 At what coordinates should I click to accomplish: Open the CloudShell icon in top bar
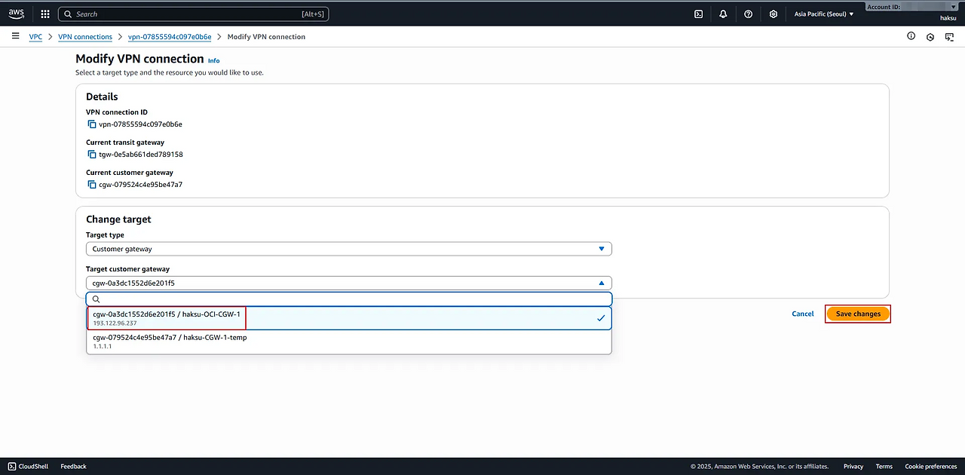click(699, 14)
